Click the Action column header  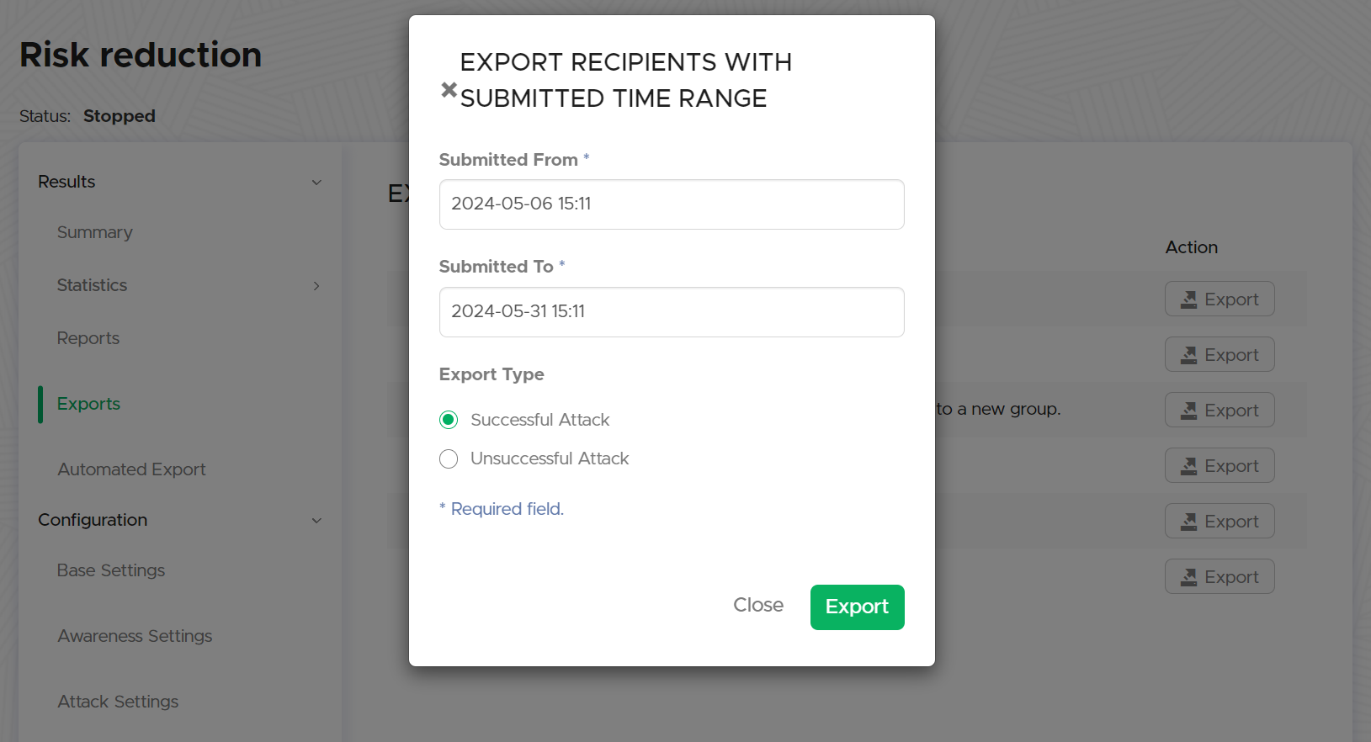(1192, 247)
